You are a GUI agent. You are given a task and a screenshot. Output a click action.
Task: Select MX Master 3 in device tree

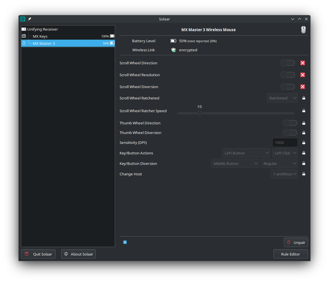(x=68, y=43)
